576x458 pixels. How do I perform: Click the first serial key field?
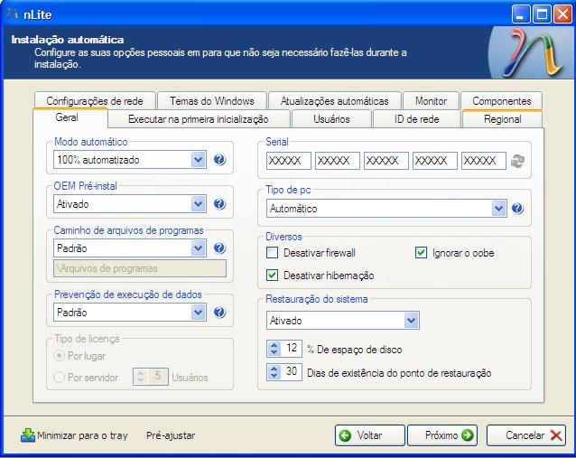pos(289,161)
